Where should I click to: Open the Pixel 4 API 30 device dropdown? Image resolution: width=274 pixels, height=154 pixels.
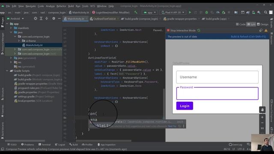coord(173,12)
